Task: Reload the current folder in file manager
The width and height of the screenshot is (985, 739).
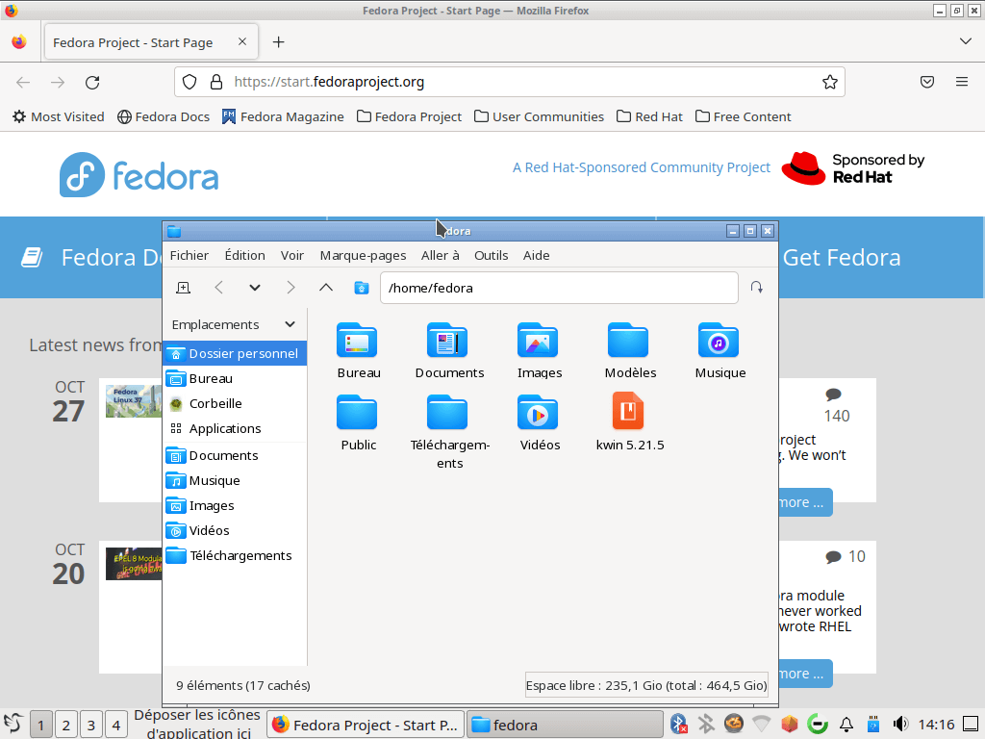Action: tap(756, 288)
